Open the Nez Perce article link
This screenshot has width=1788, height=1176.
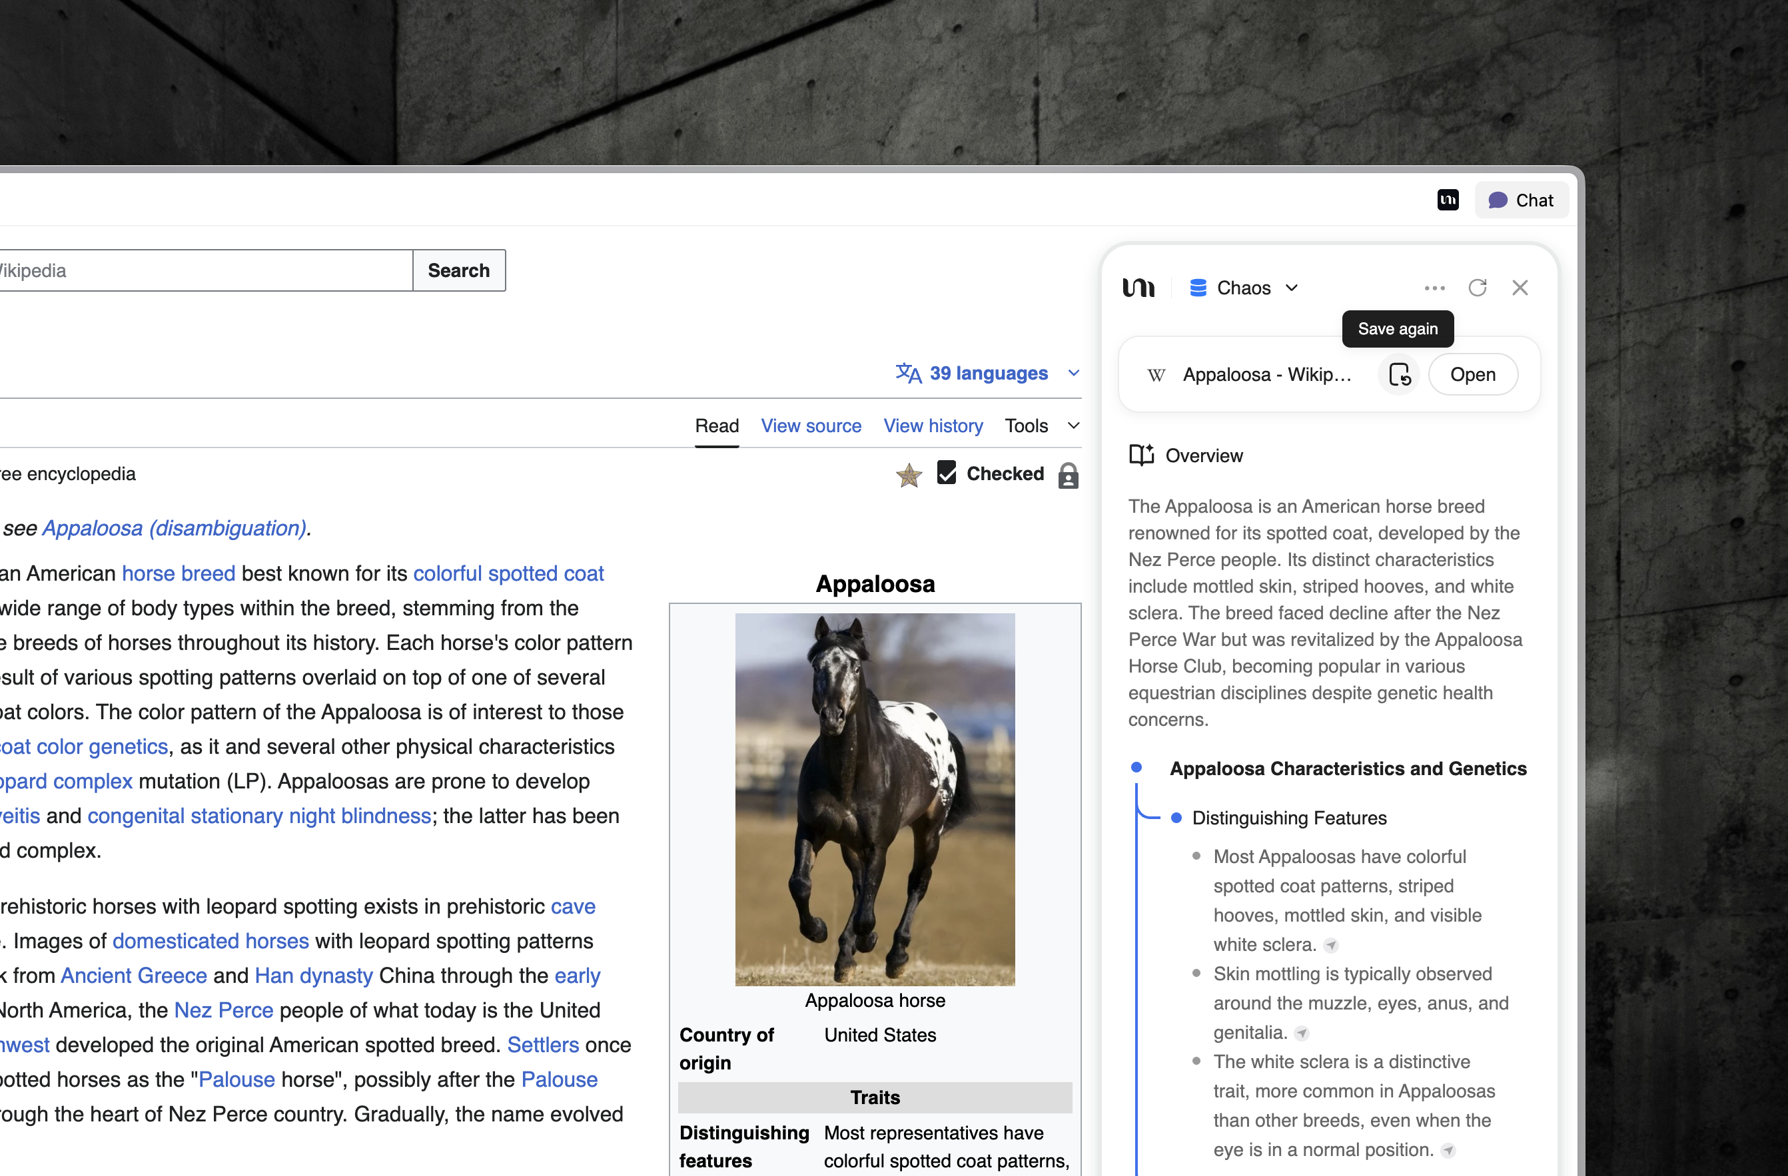(x=223, y=1010)
